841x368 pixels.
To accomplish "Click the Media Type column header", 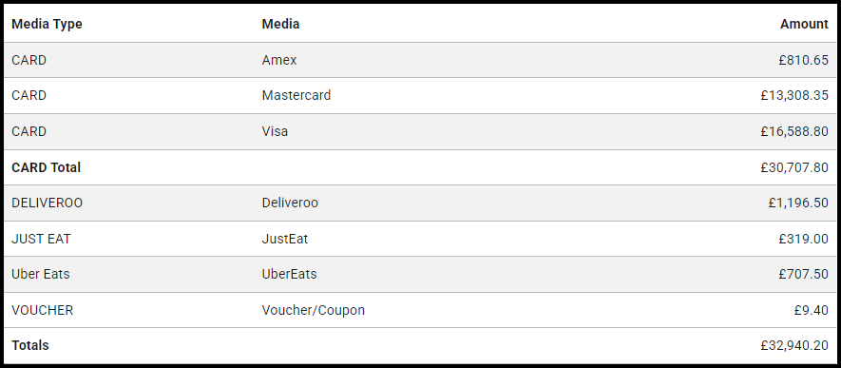I will (47, 24).
